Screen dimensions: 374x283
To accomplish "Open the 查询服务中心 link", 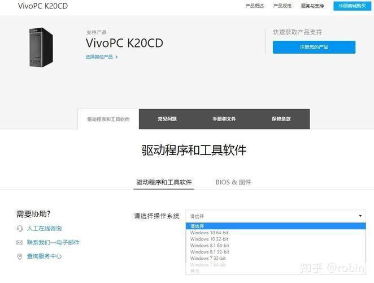I will 45,256.
